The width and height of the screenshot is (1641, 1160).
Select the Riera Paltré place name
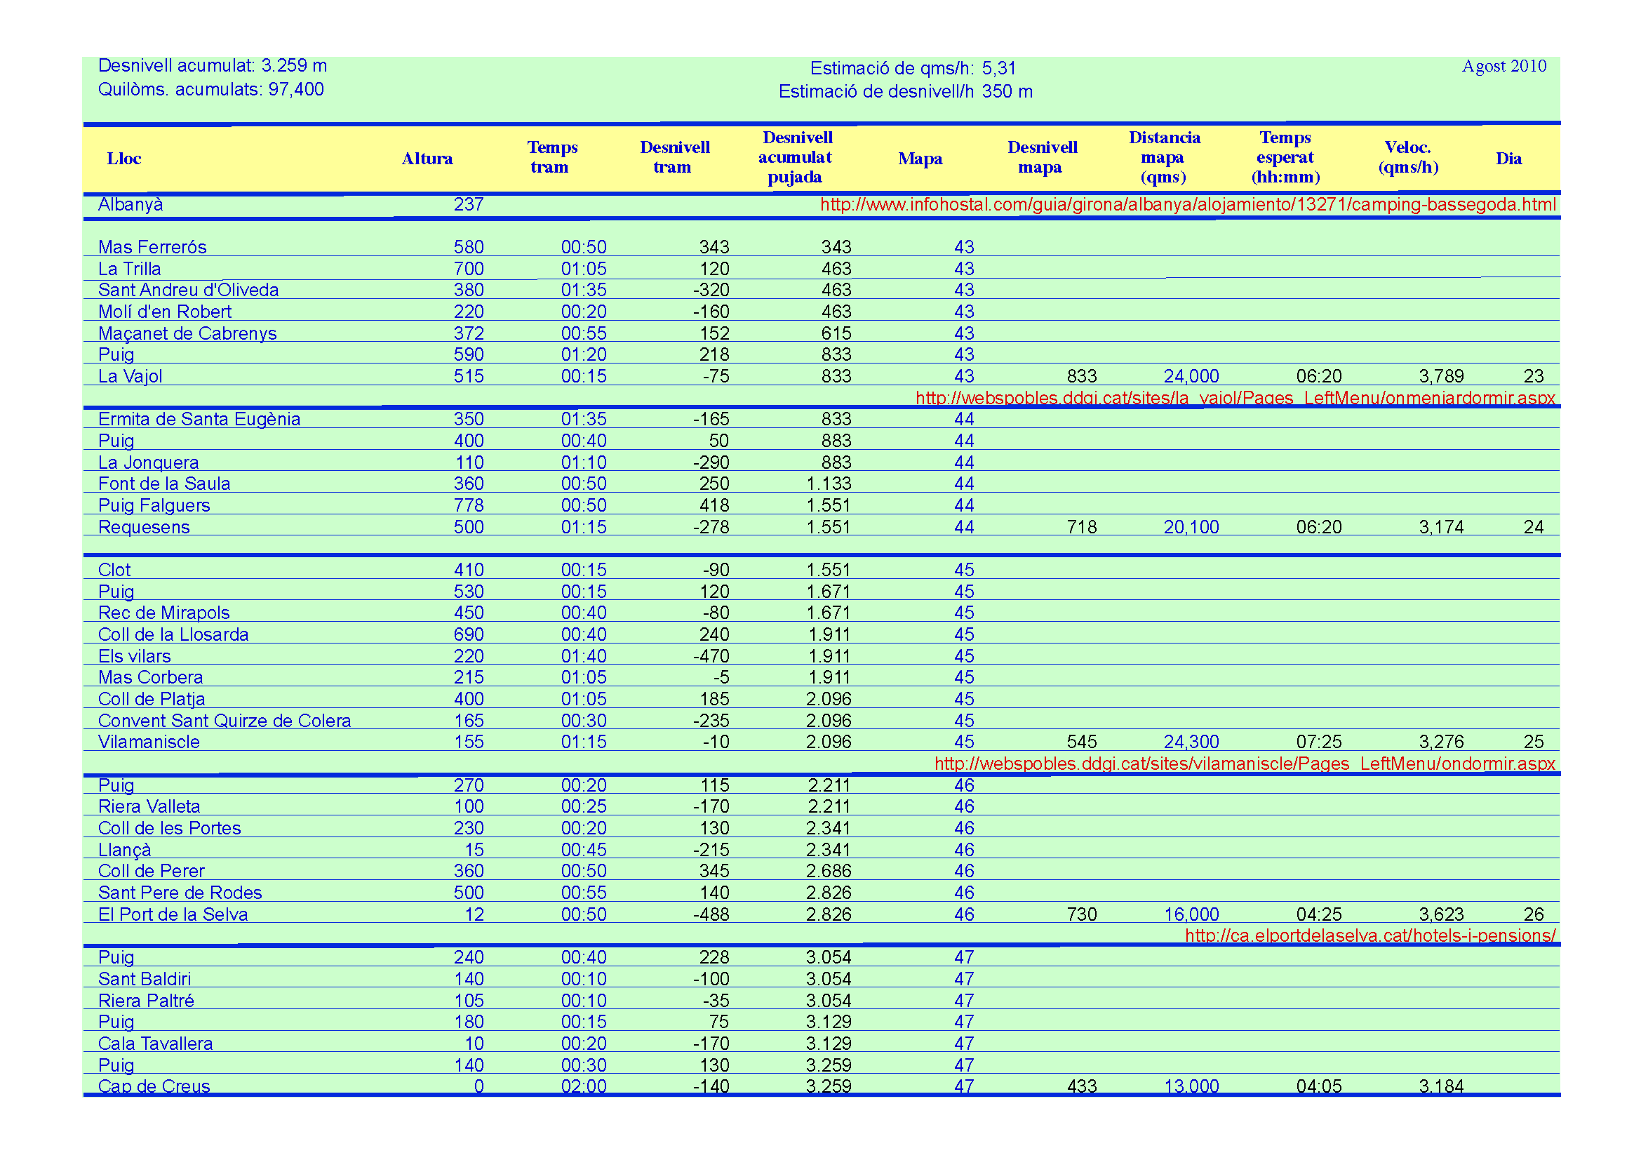pos(146,1001)
